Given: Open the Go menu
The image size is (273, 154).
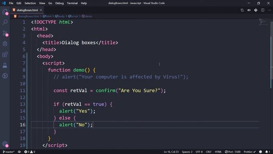Looking at the screenshot, I should 50,3.
